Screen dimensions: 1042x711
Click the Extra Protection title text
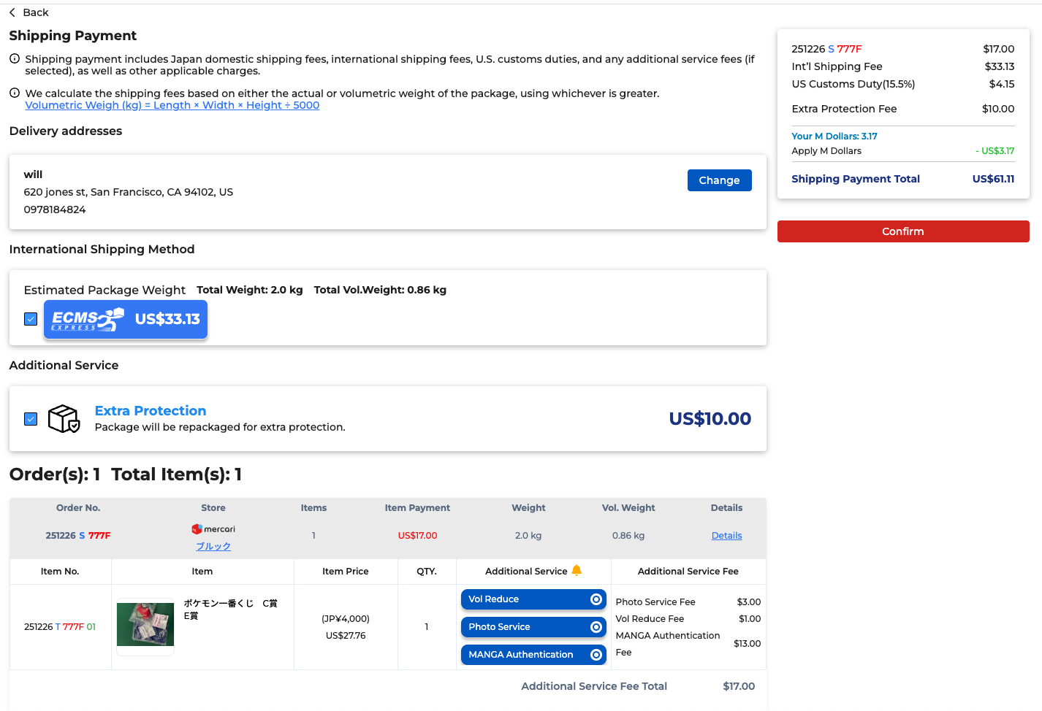point(151,411)
